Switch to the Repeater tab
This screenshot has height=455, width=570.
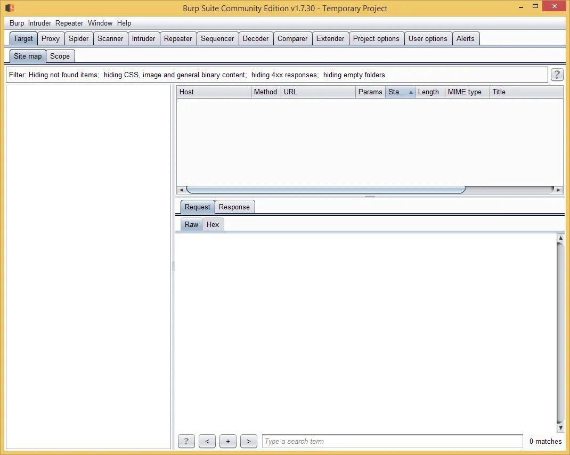coord(178,38)
